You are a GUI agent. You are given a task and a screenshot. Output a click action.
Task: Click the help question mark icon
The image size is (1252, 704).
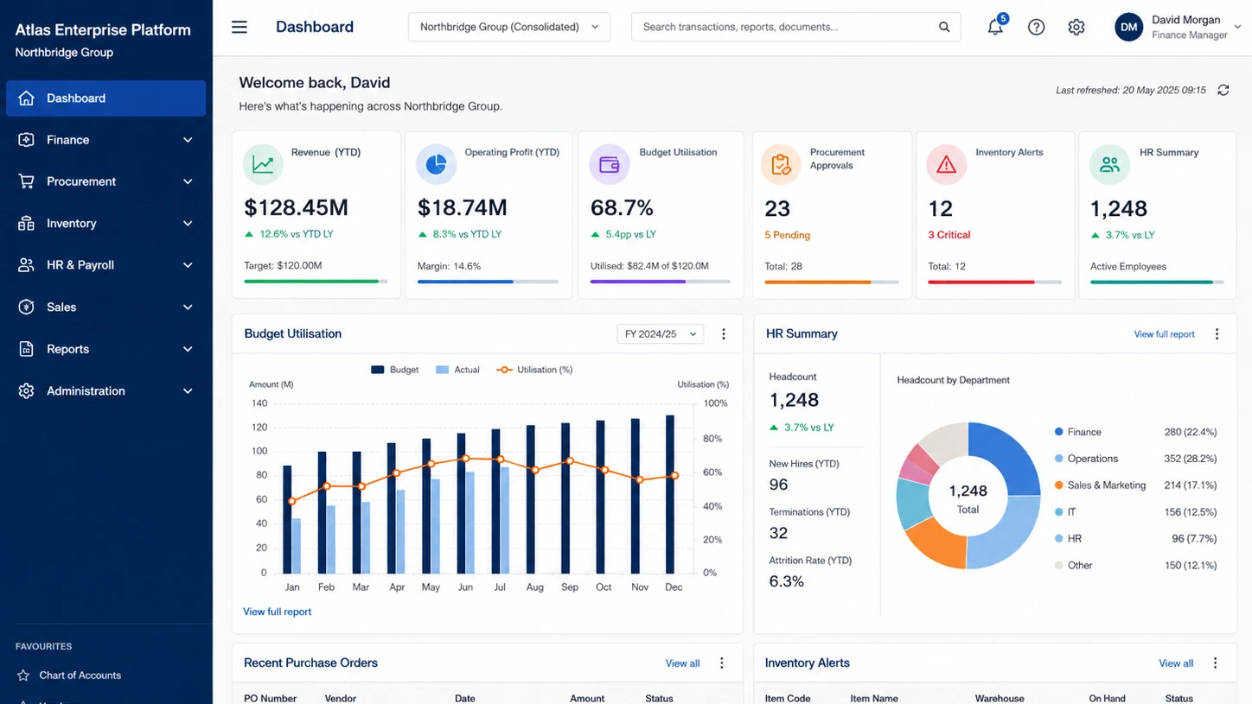1036,27
